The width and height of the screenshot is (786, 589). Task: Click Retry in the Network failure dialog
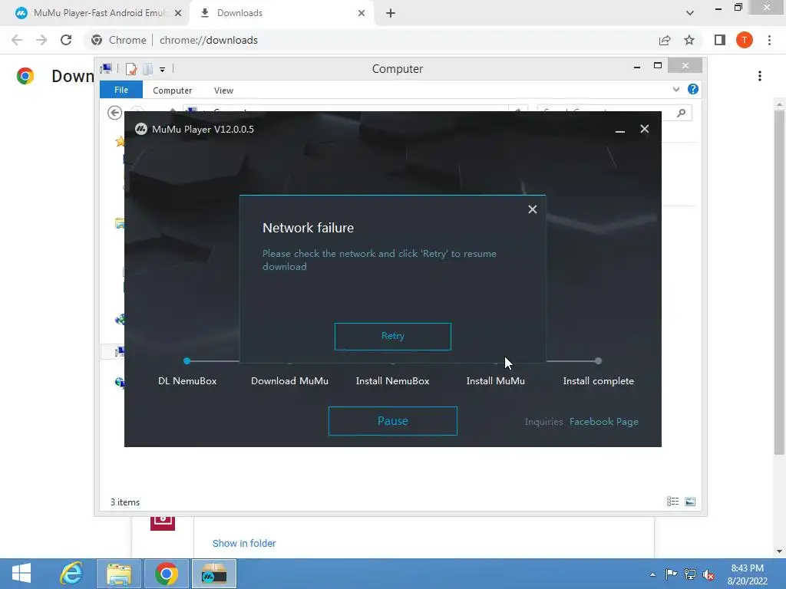pyautogui.click(x=392, y=336)
